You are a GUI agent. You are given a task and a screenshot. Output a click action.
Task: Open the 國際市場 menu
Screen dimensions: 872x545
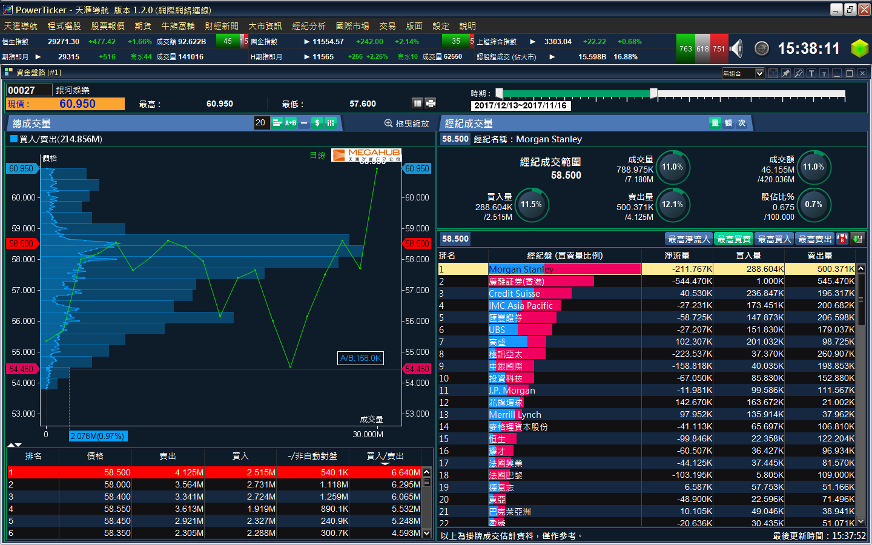coord(352,26)
